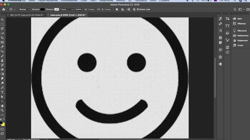Open the workspace switcher dropdown

click(x=241, y=9)
